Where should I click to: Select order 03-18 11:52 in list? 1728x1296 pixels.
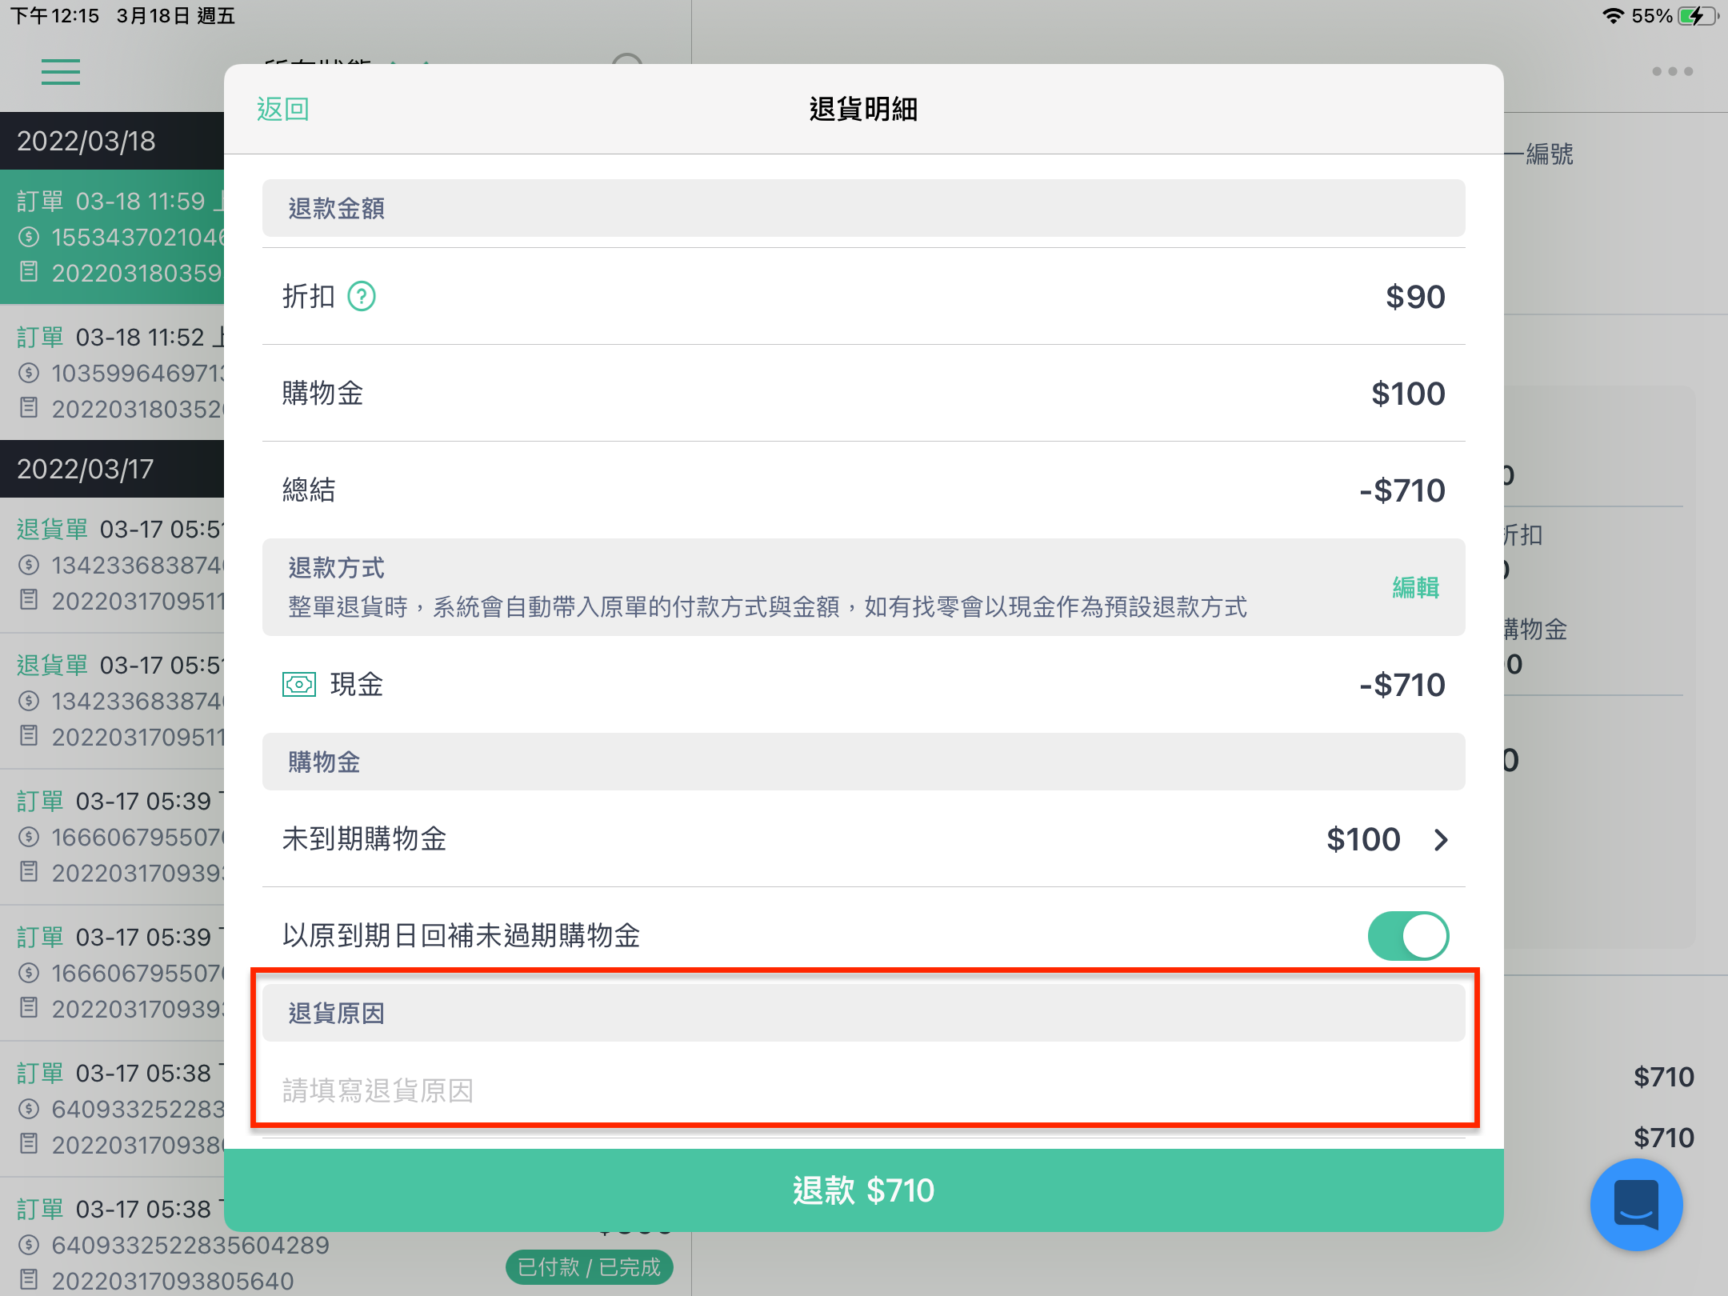pyautogui.click(x=112, y=372)
